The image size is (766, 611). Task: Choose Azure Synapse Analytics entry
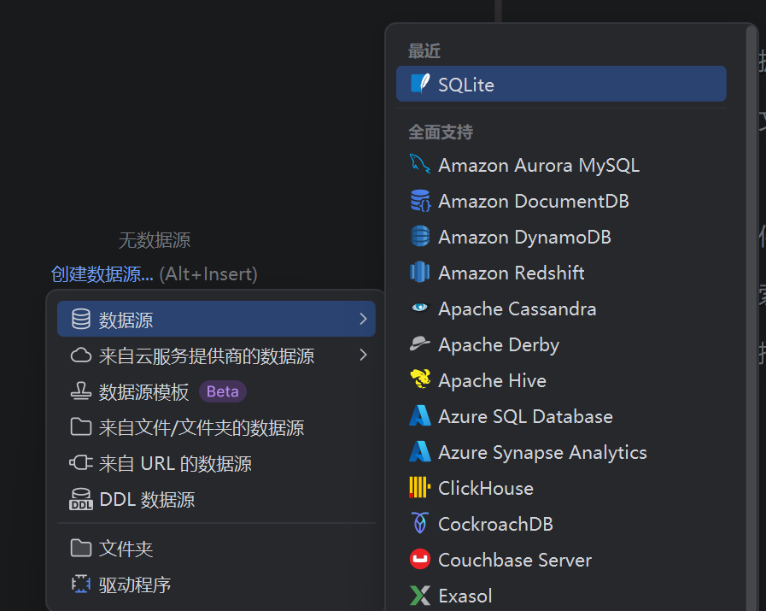click(561, 452)
